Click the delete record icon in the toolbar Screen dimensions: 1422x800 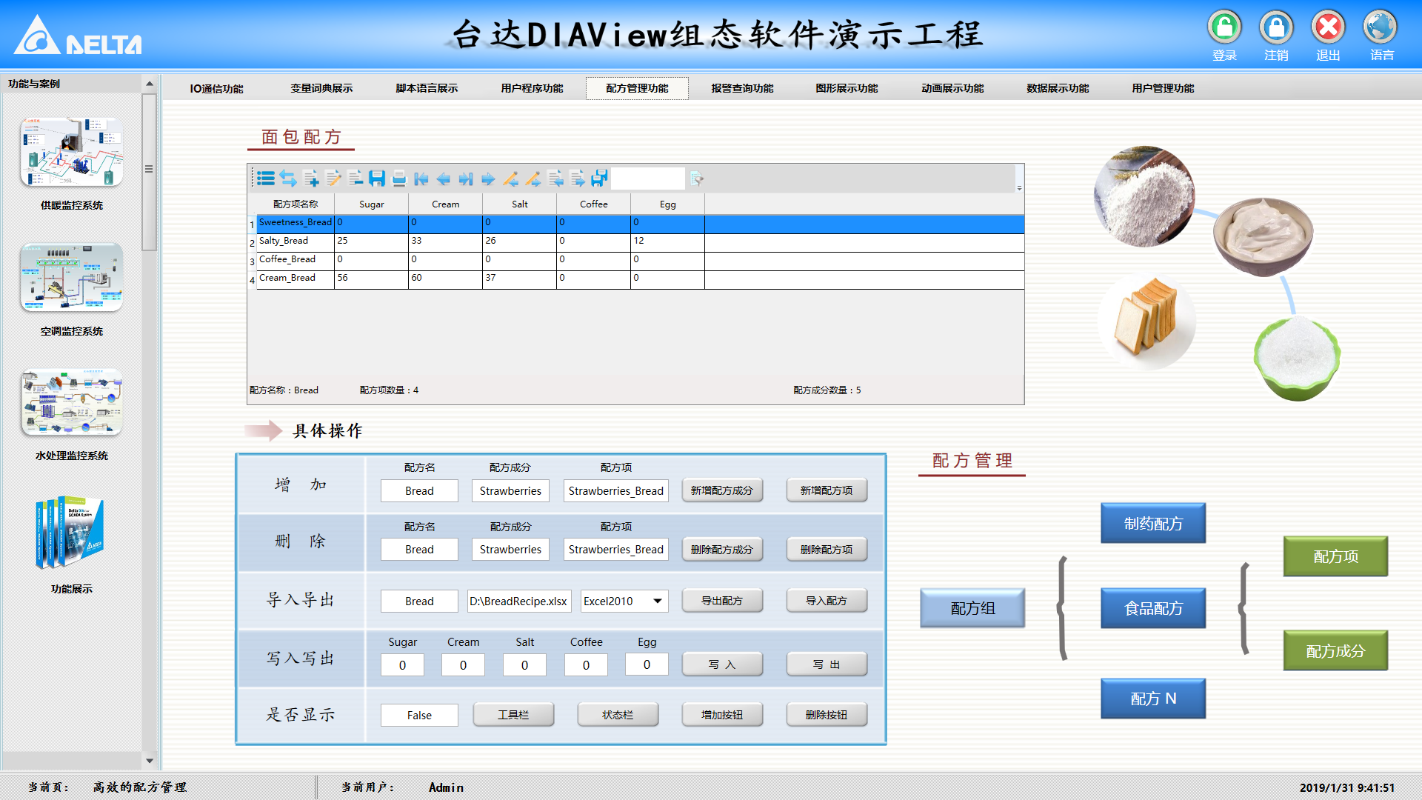coord(355,179)
